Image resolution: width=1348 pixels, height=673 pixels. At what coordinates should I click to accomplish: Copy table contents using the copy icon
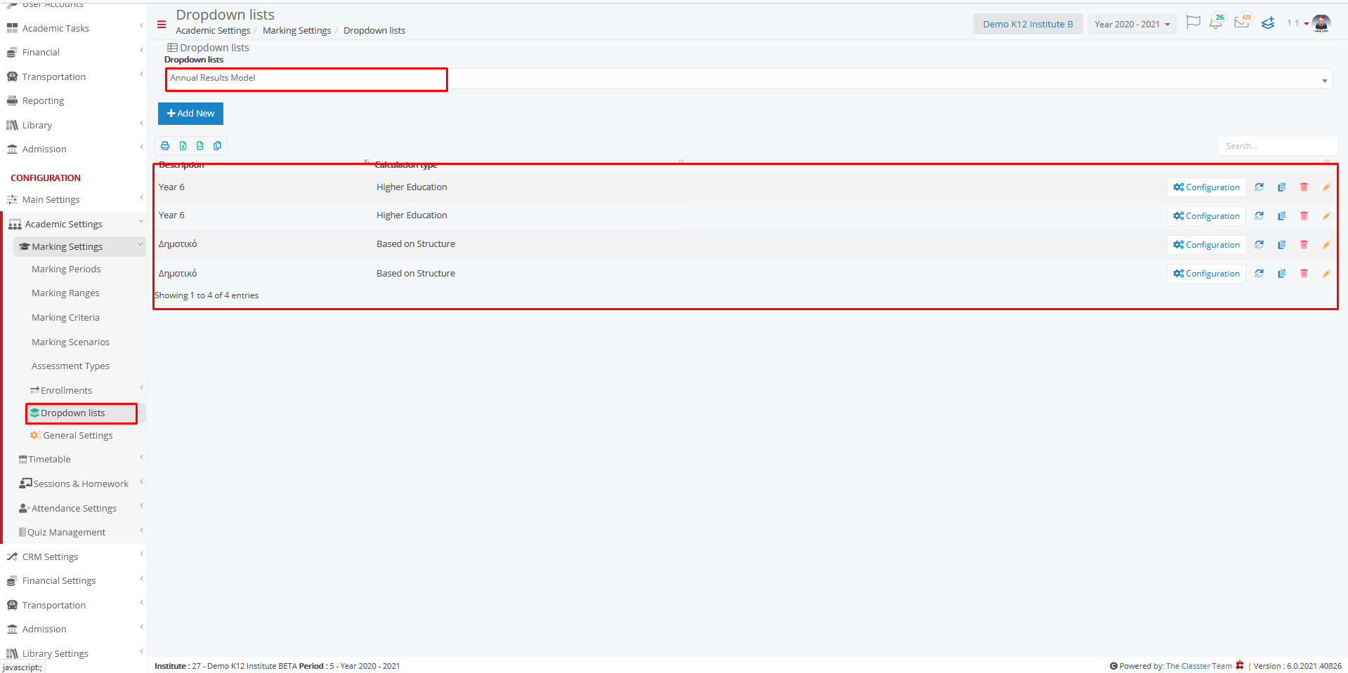[218, 145]
